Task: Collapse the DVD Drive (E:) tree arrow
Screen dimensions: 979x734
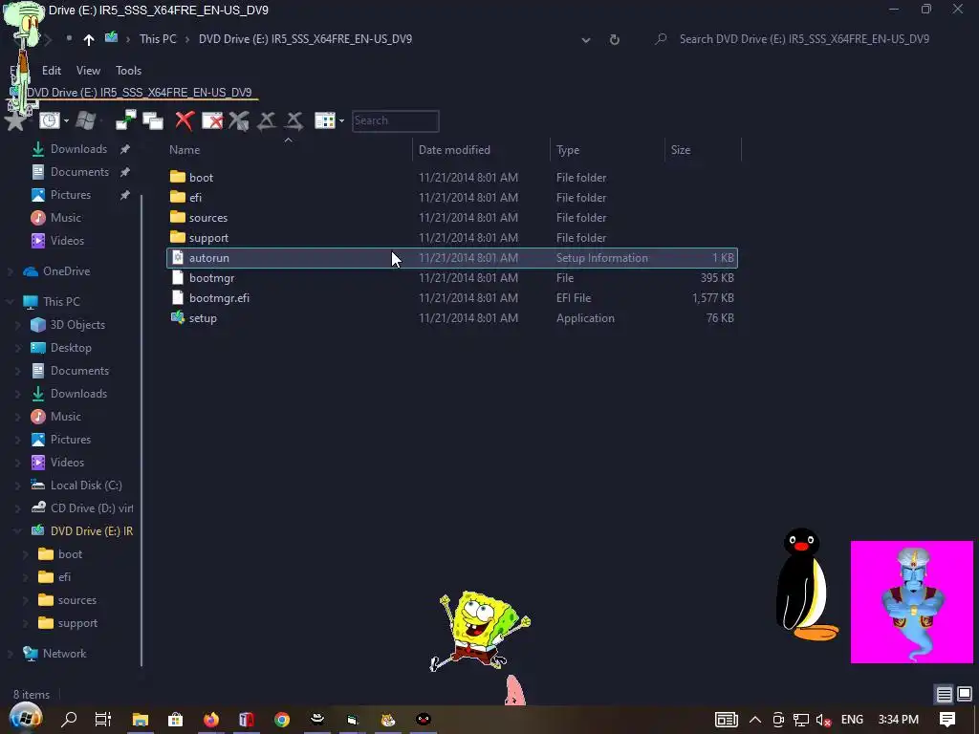Action: click(18, 531)
